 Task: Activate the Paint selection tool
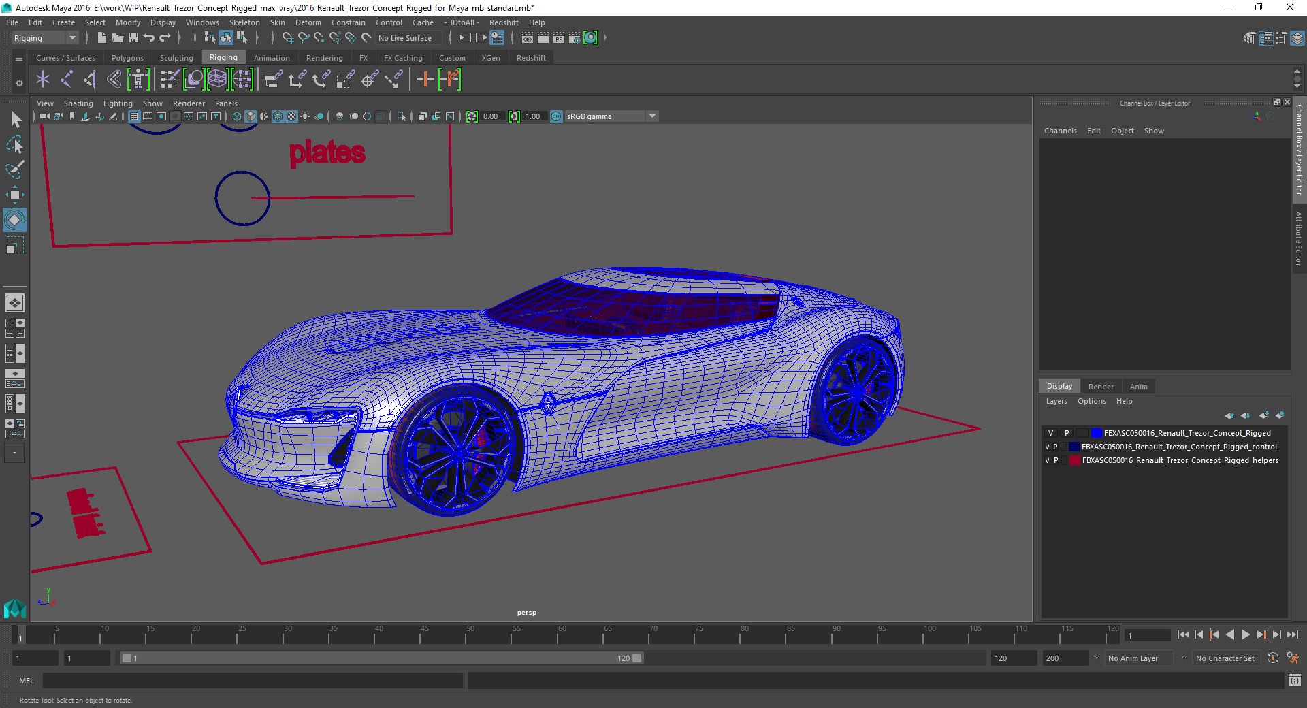(x=15, y=170)
